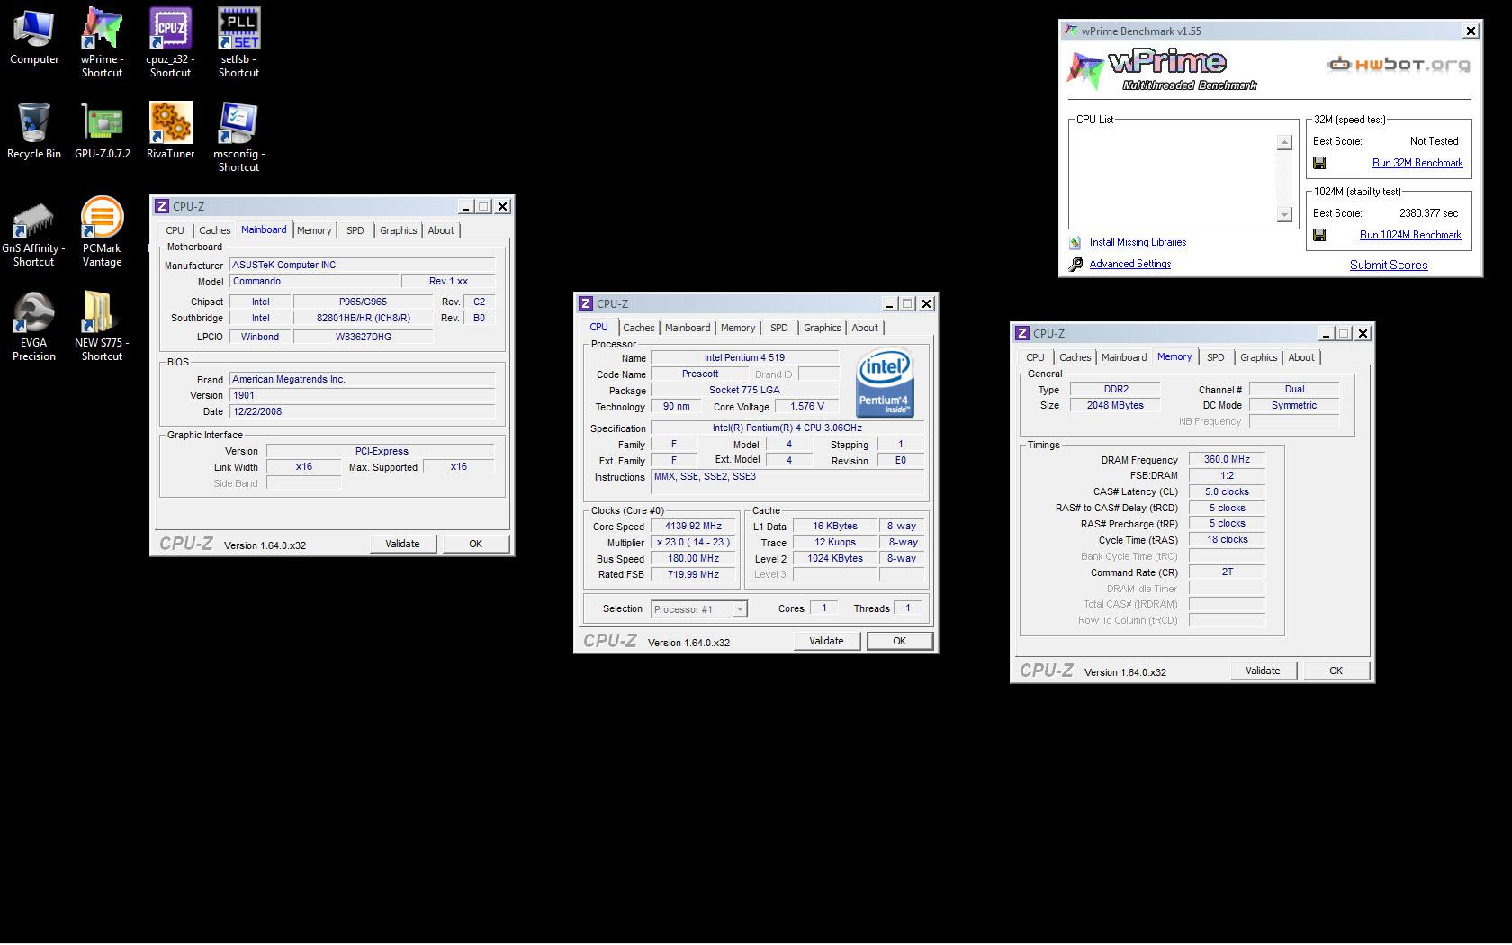
Task: Open cpuz_x32 shortcut icon
Action: (x=170, y=43)
